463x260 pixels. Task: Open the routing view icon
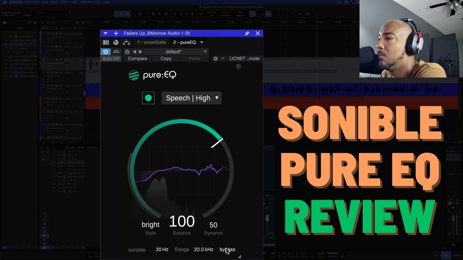[x=126, y=42]
